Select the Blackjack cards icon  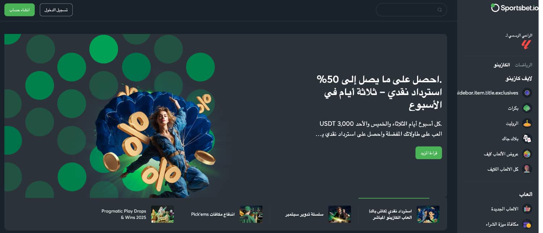point(527,139)
